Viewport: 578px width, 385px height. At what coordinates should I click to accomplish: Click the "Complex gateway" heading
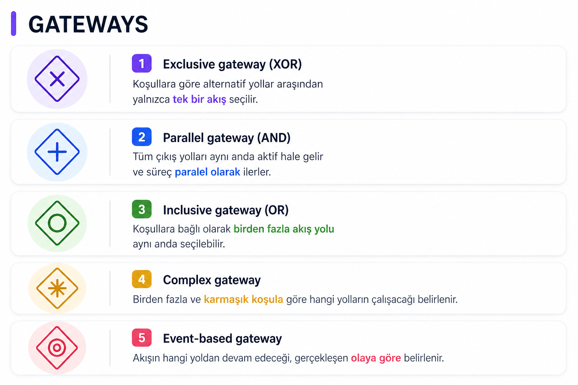click(x=211, y=280)
